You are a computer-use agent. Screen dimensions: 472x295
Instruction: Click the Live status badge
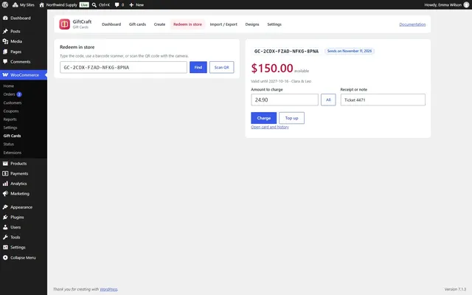pyautogui.click(x=84, y=5)
